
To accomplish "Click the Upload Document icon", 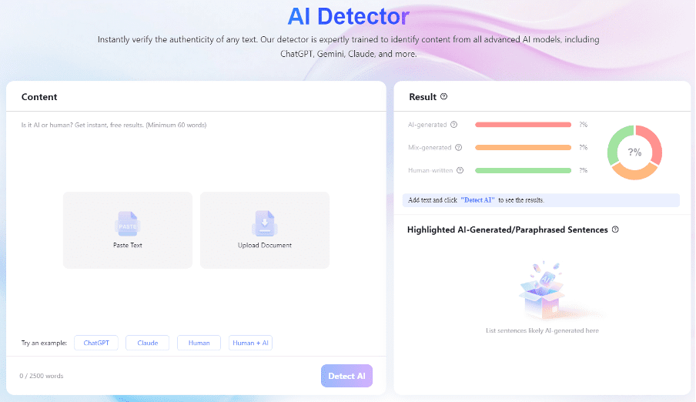I will coord(264,223).
